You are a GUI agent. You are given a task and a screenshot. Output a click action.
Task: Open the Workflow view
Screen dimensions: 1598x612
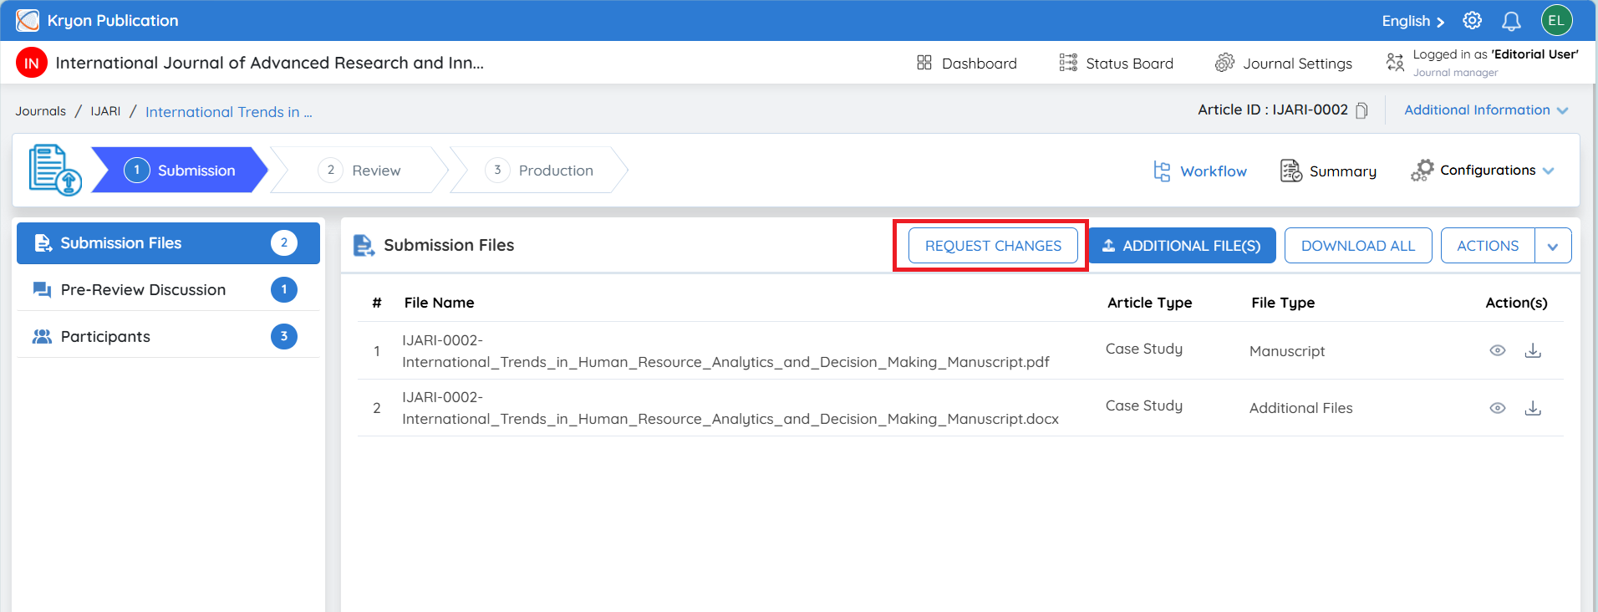coord(1200,171)
